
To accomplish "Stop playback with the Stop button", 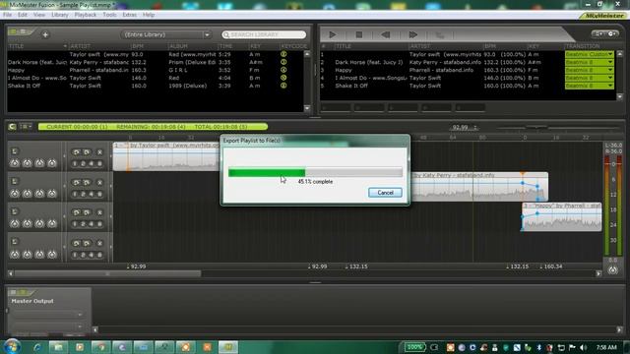I will coord(358,35).
